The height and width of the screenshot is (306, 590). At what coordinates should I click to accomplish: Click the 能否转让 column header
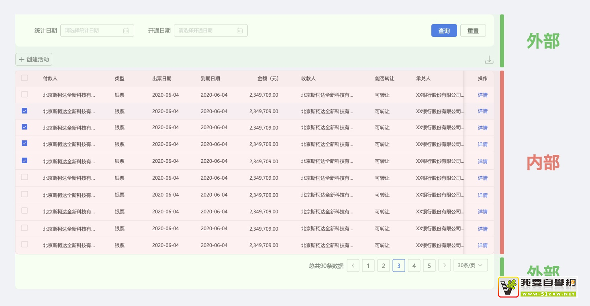tap(385, 79)
